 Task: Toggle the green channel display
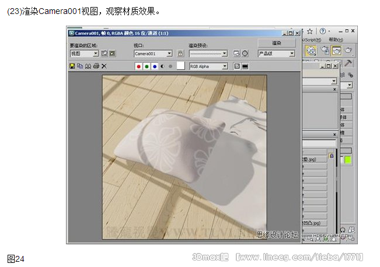tap(147, 66)
